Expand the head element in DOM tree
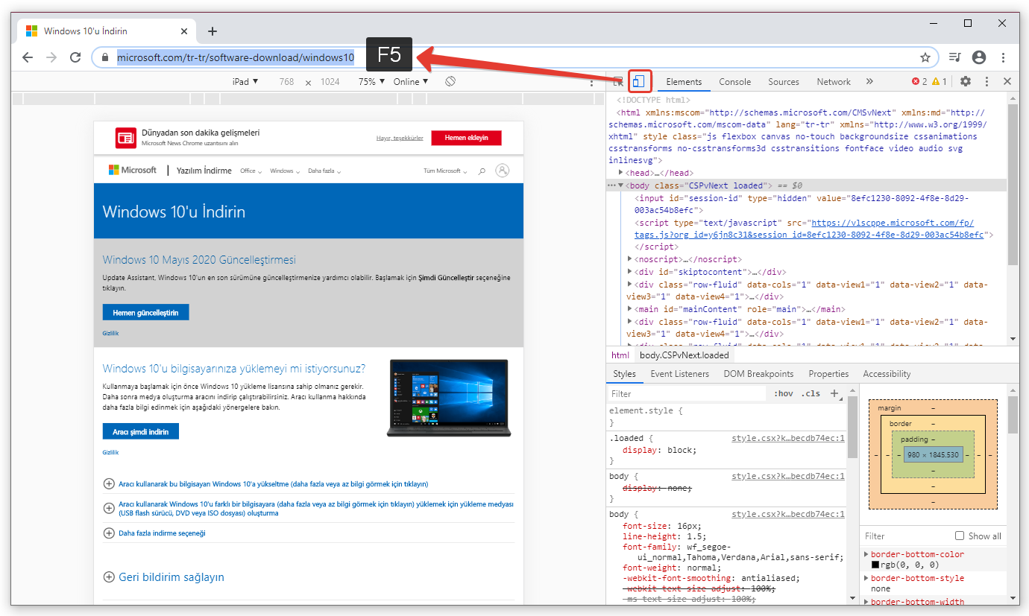Image resolution: width=1029 pixels, height=616 pixels. [621, 173]
